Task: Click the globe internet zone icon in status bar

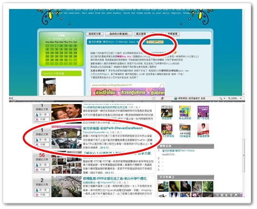Action: click(x=176, y=98)
